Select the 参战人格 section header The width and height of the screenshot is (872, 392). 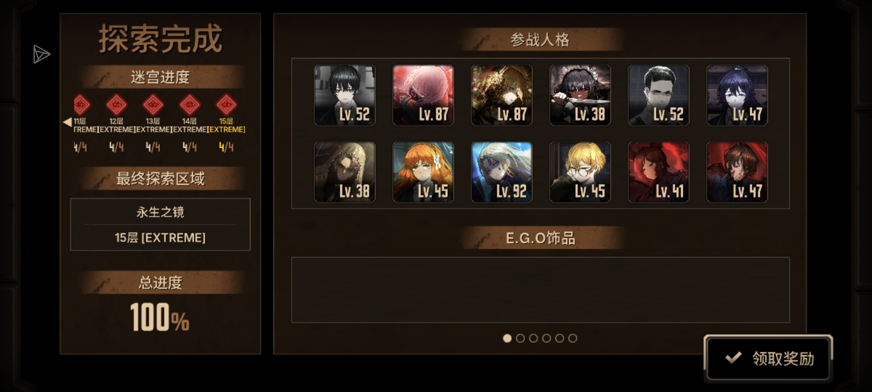coord(540,40)
